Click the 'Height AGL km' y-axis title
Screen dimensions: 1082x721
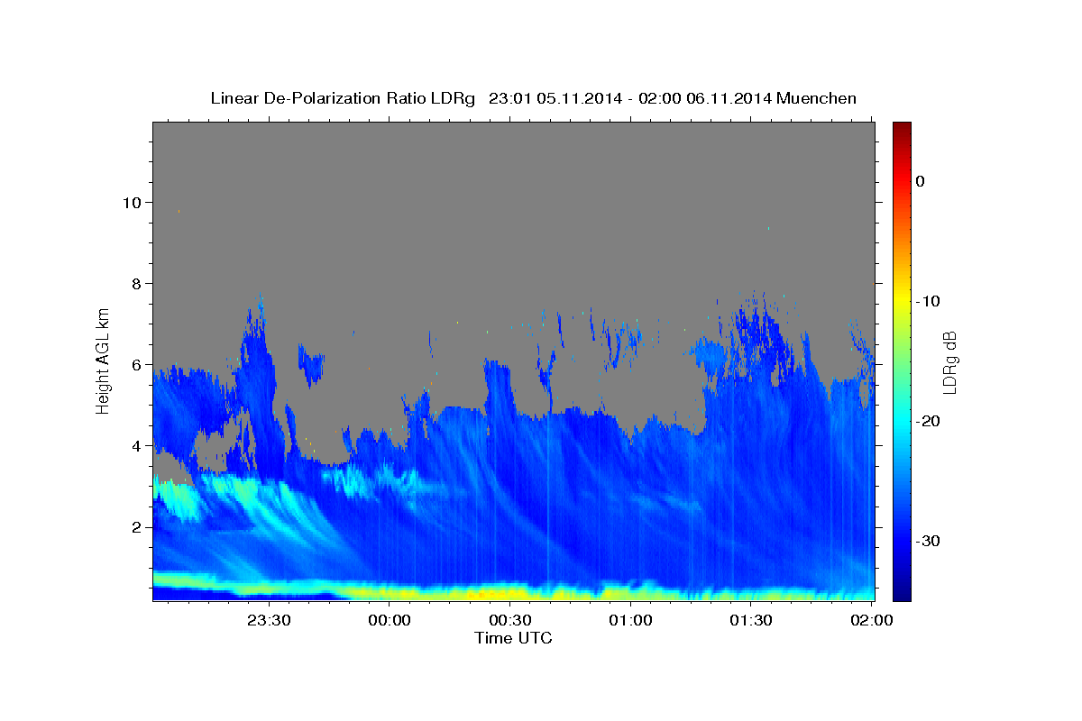[104, 360]
